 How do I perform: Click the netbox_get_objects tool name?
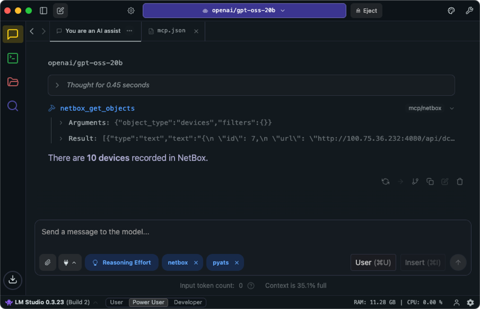[x=97, y=108]
